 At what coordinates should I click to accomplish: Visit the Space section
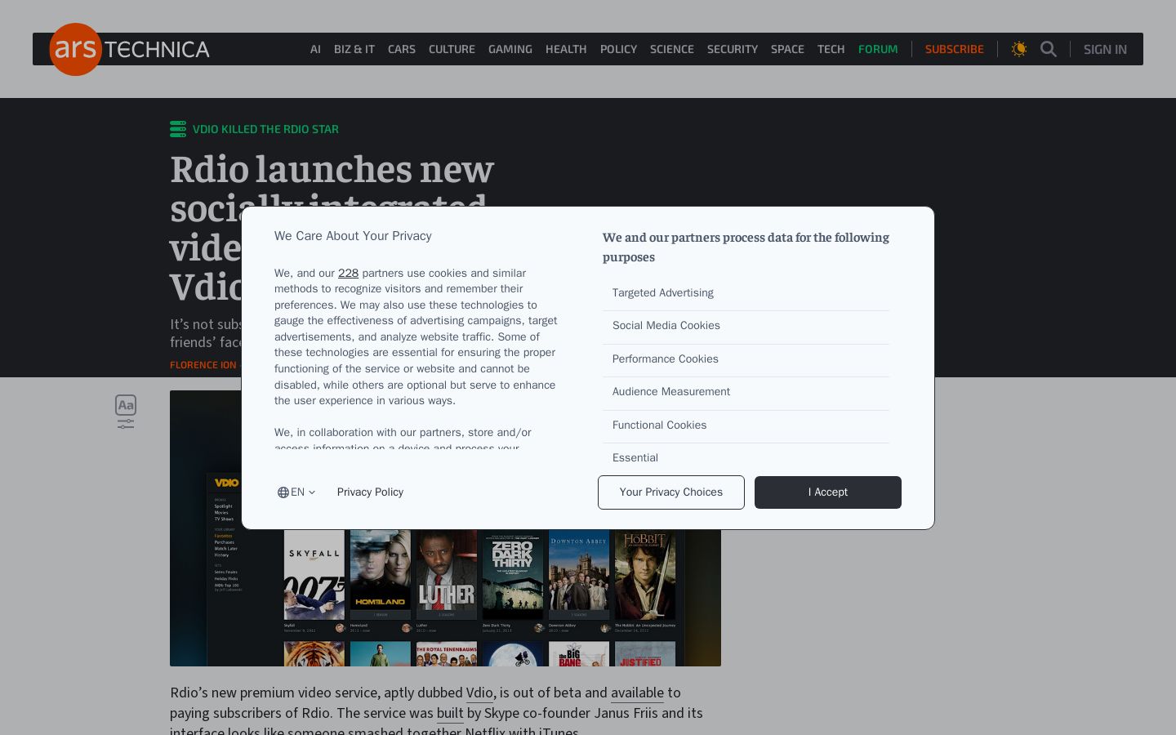click(x=787, y=49)
